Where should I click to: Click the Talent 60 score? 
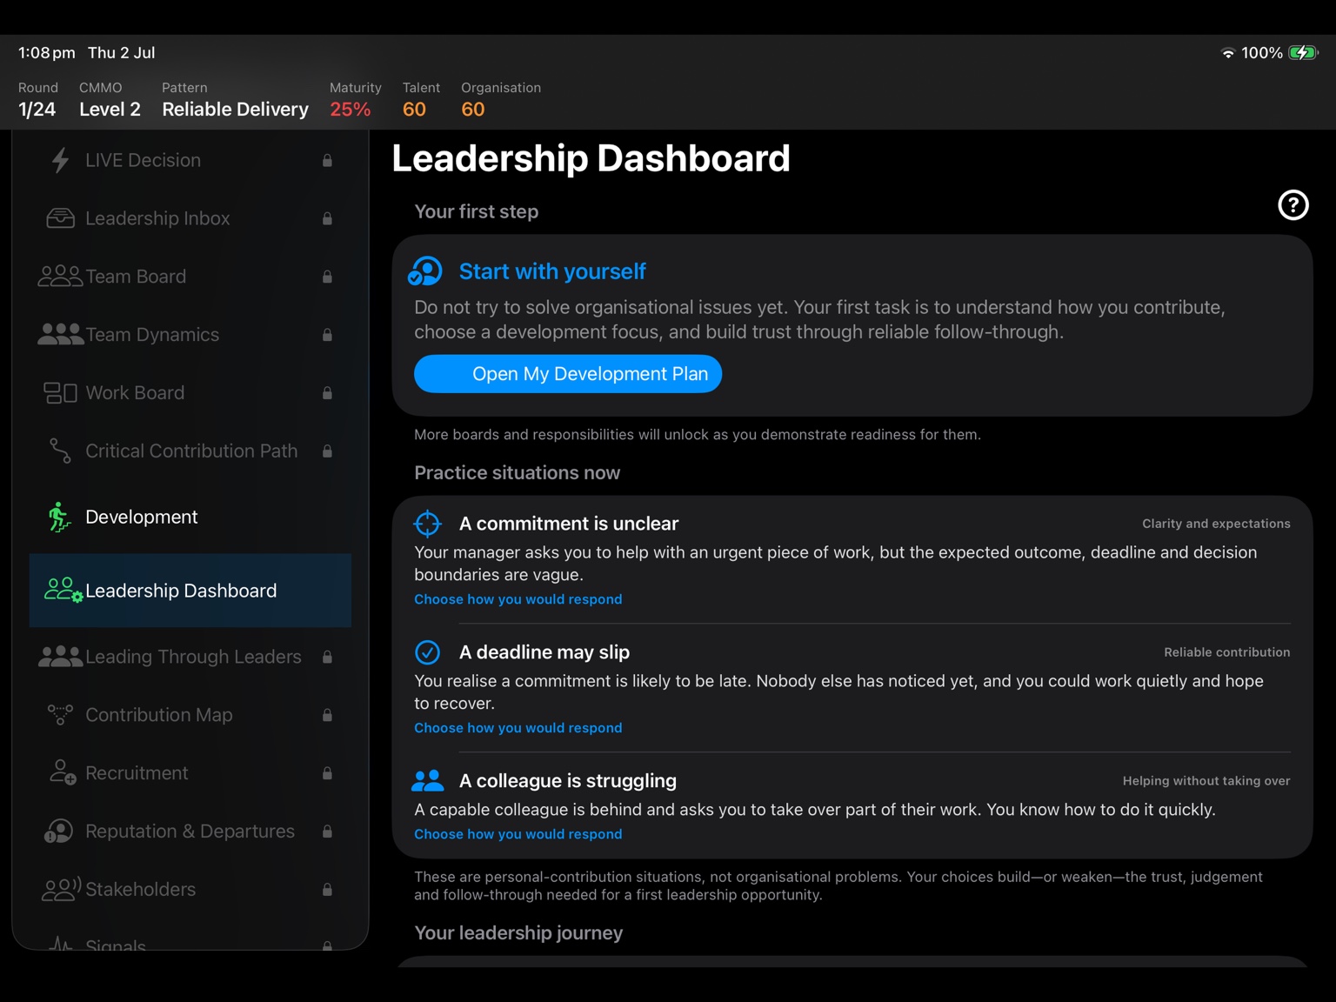click(x=414, y=110)
